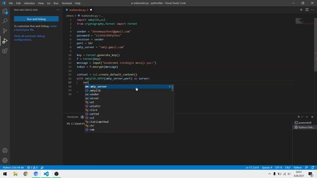Click the VS Code taskbar icon

pos(46,174)
